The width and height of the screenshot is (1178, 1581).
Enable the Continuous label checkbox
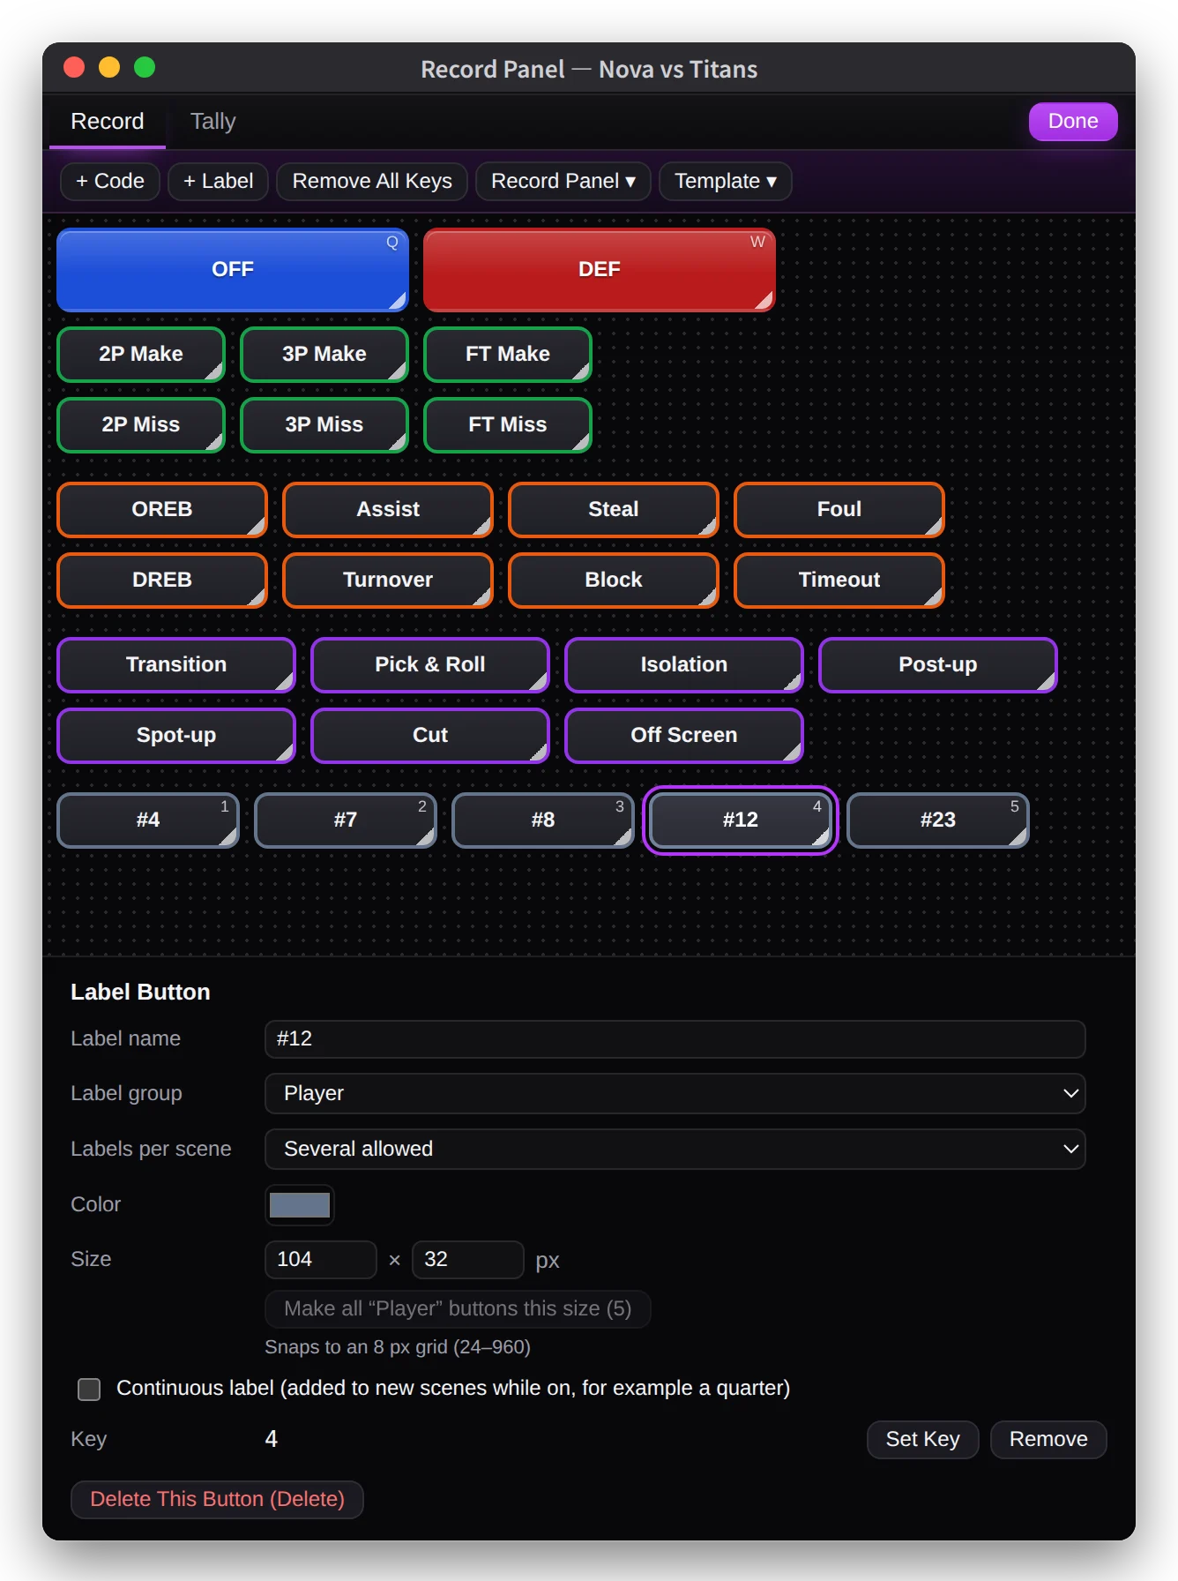coord(89,1390)
